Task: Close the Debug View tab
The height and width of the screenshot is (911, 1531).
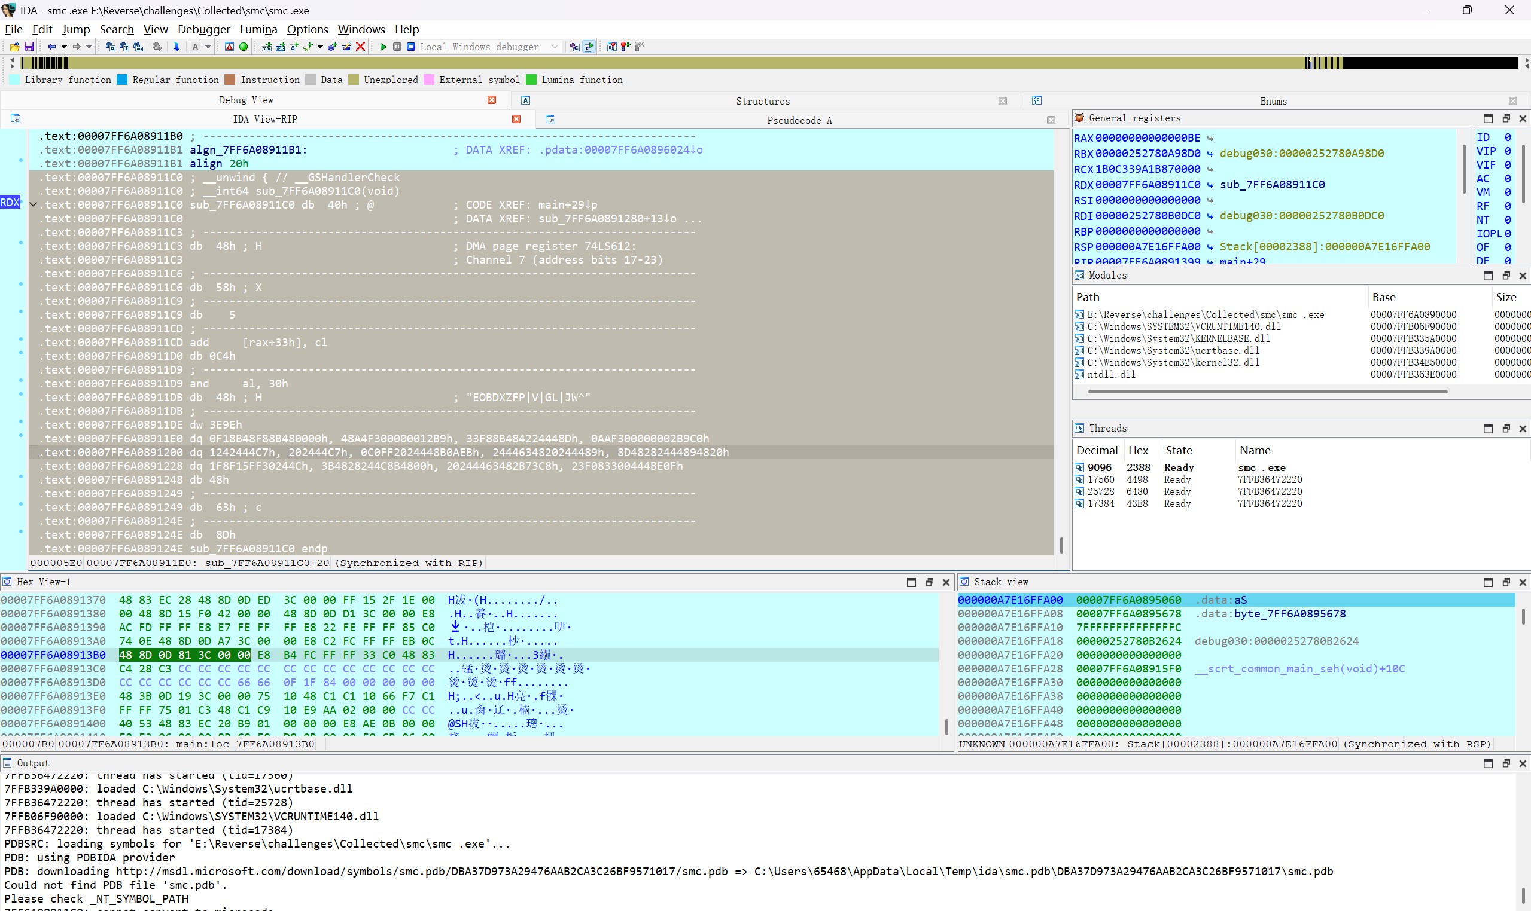Action: (x=492, y=100)
